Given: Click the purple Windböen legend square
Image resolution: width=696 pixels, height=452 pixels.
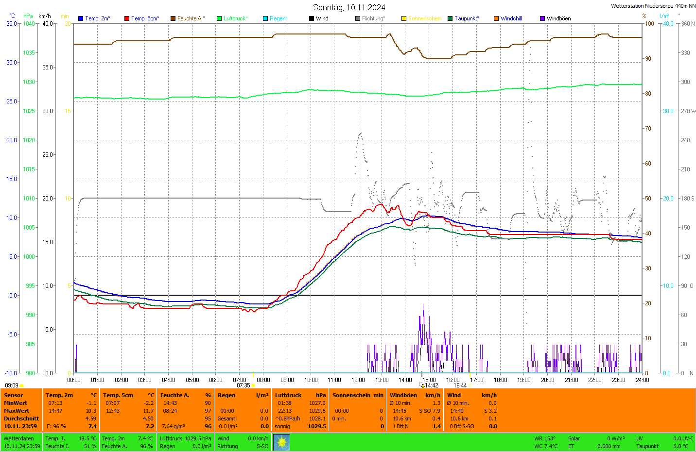Looking at the screenshot, I should pos(542,18).
